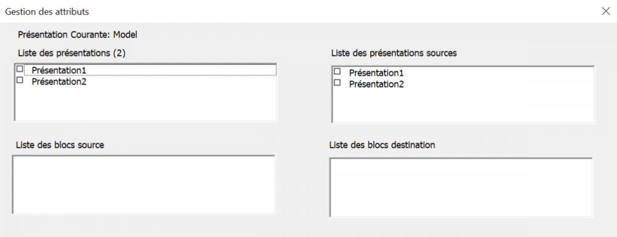The height and width of the screenshot is (237, 617).
Task: Tick Présentation2 checkbox in présentations sources list
Action: coord(337,82)
